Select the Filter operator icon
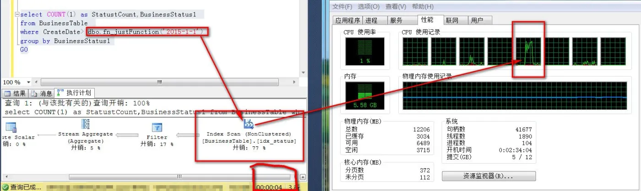The image size is (641, 191). 157,127
